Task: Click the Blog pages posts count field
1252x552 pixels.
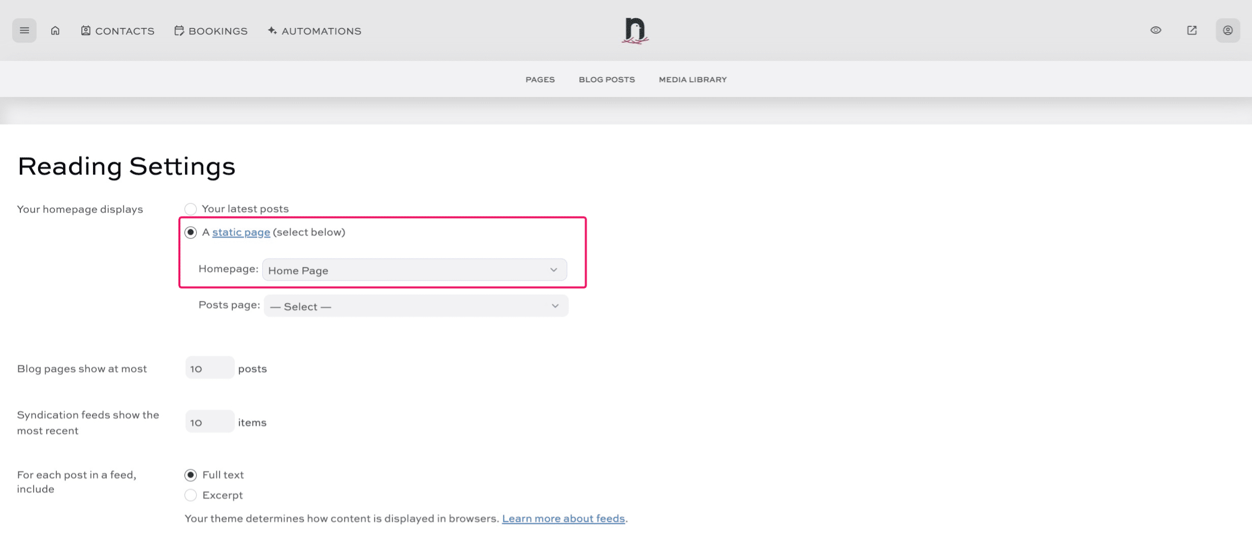Action: click(209, 368)
